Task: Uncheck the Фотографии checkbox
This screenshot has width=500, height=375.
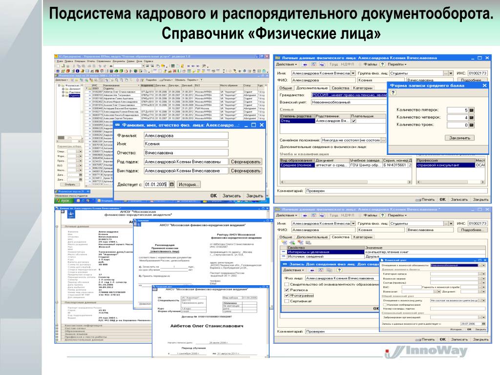Action: click(x=287, y=295)
